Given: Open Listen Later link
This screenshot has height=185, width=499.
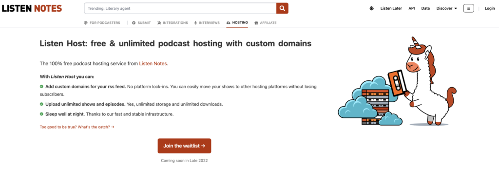Looking at the screenshot, I should click(x=391, y=8).
